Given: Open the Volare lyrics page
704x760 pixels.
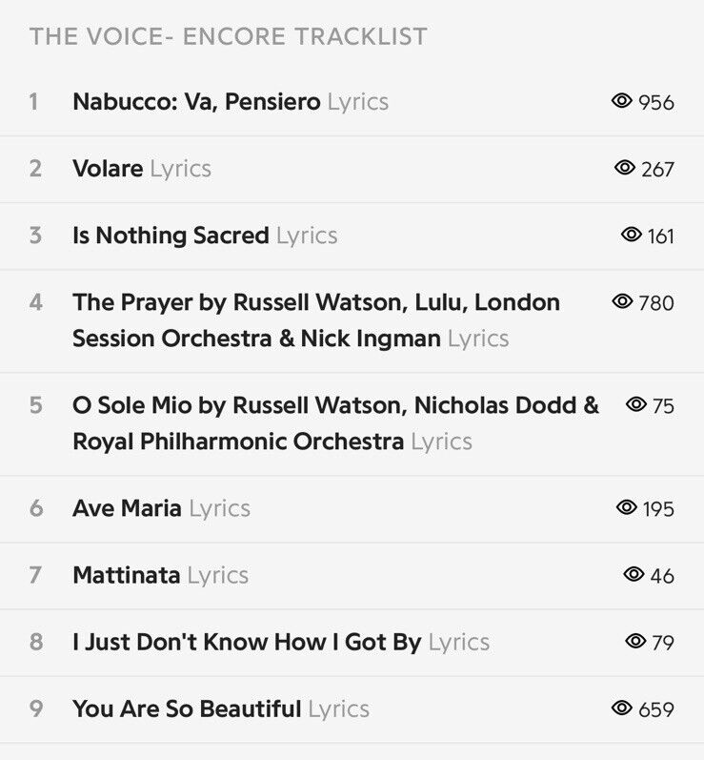Looking at the screenshot, I should [142, 169].
